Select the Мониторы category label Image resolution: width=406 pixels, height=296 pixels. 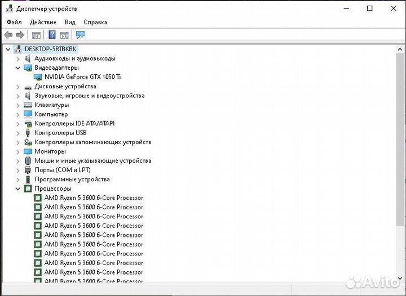[50, 151]
